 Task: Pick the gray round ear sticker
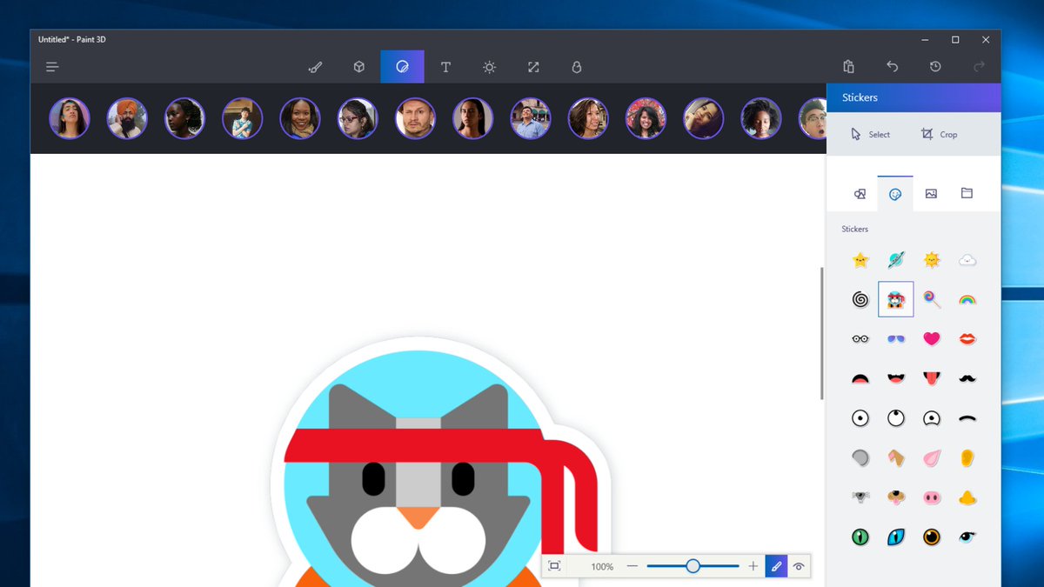[860, 457]
